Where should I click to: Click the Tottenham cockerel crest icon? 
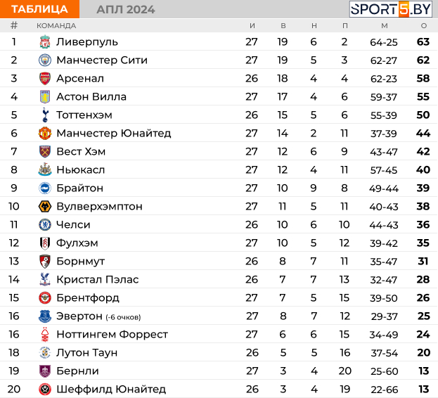point(45,115)
